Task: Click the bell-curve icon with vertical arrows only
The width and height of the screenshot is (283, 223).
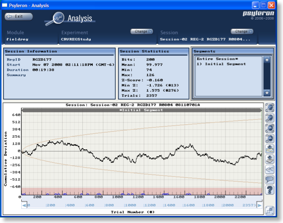Action: [x=270, y=139]
